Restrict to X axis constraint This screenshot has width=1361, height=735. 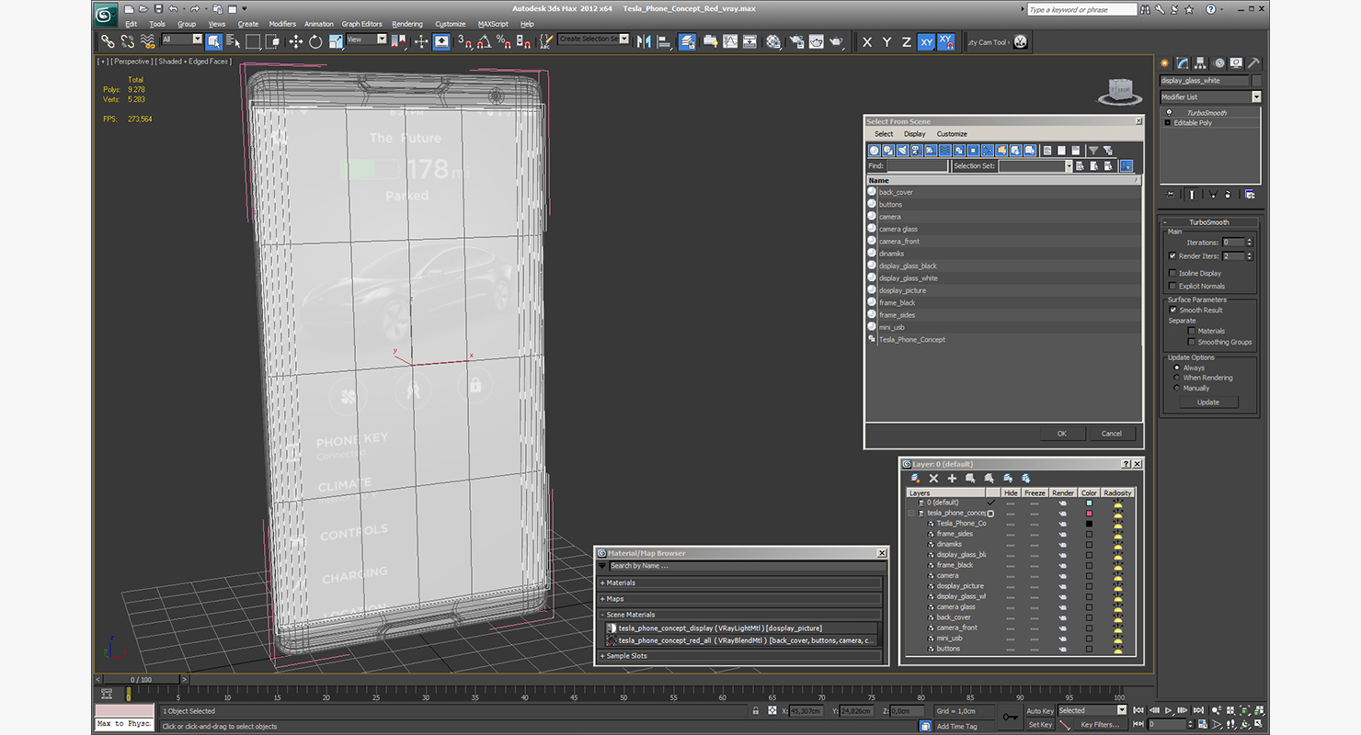[x=867, y=42]
